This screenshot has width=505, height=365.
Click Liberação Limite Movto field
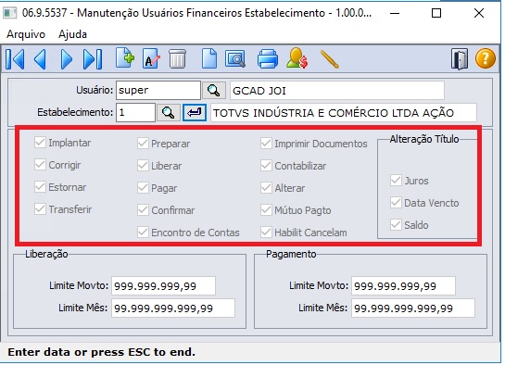[x=163, y=285]
